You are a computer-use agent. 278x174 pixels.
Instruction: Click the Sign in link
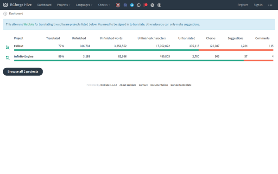(x=258, y=5)
